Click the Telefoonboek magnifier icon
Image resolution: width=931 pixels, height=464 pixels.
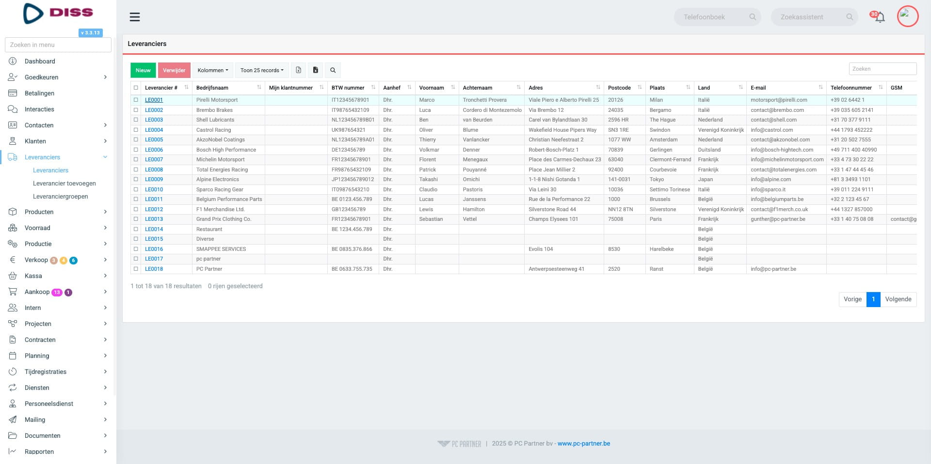point(753,17)
